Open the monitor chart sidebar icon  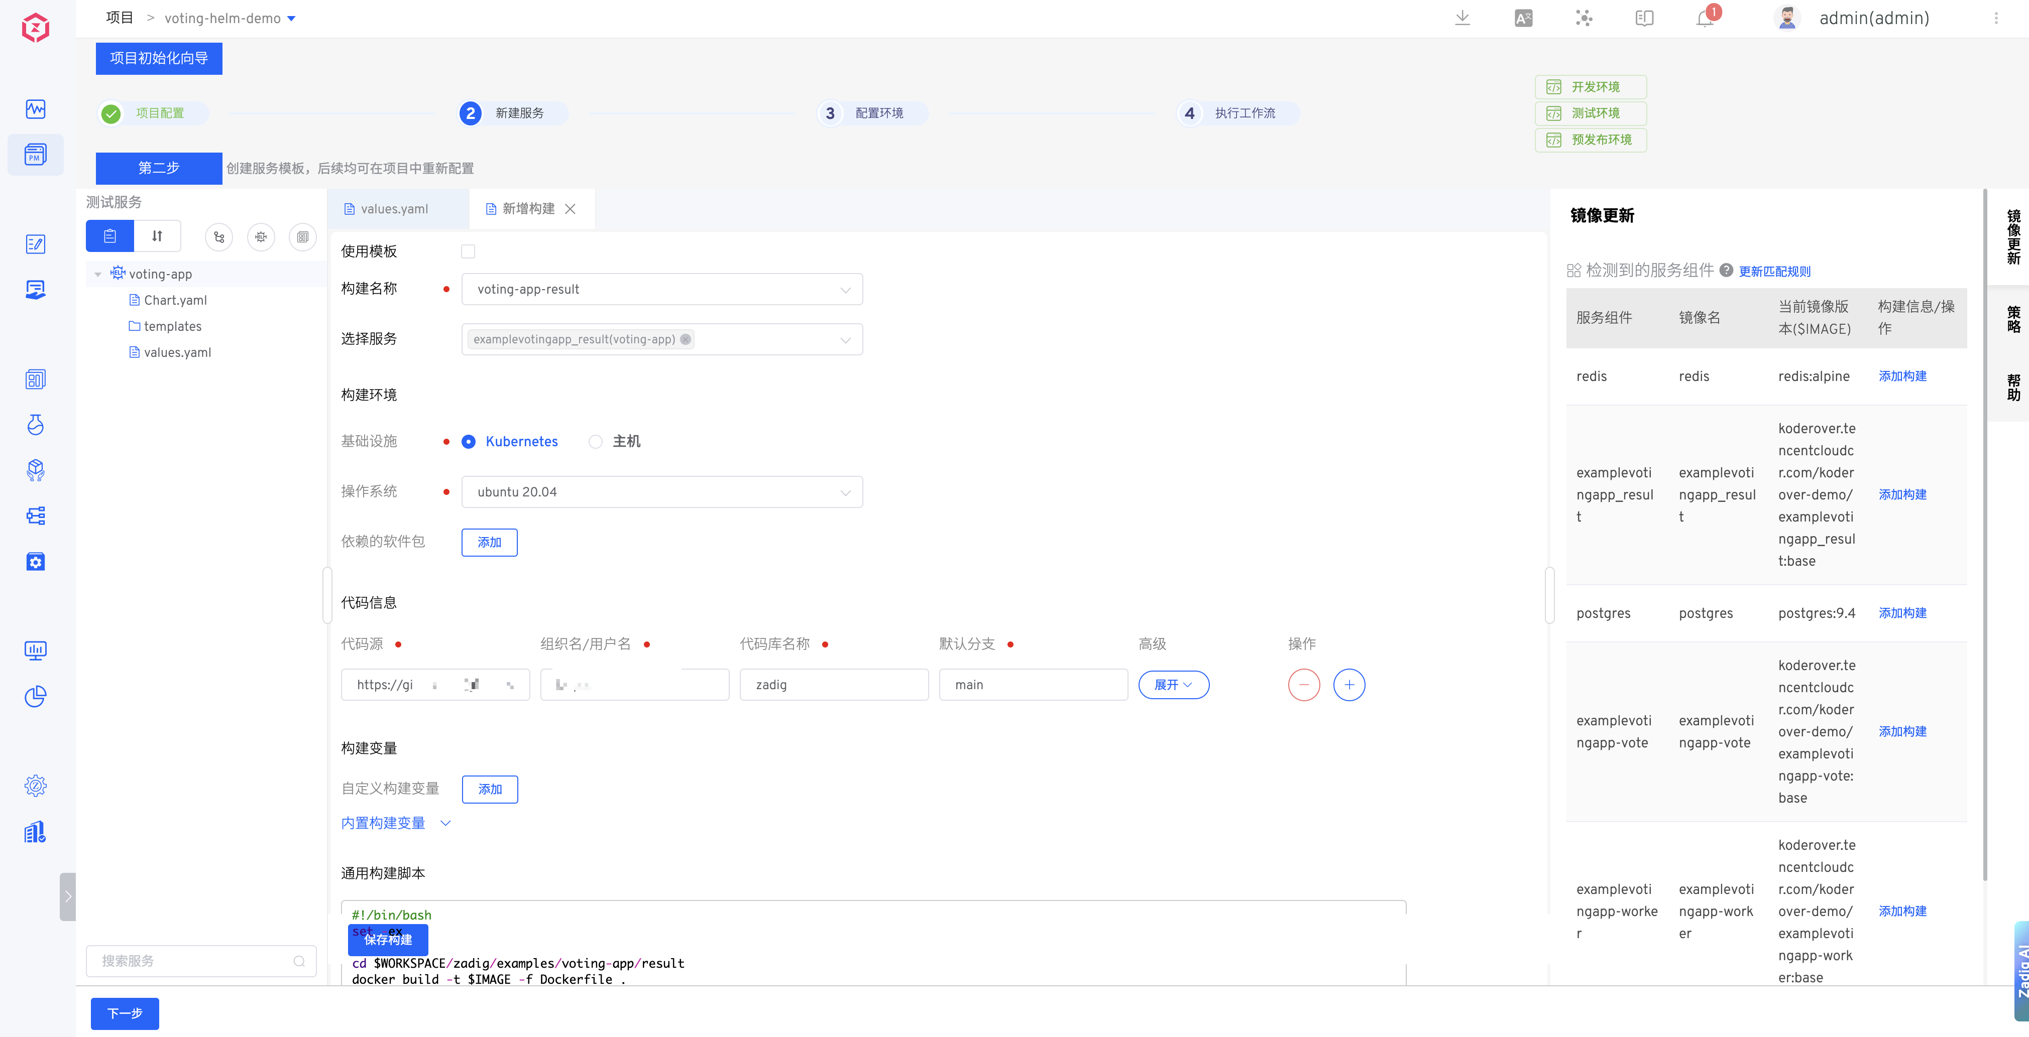coord(36,651)
